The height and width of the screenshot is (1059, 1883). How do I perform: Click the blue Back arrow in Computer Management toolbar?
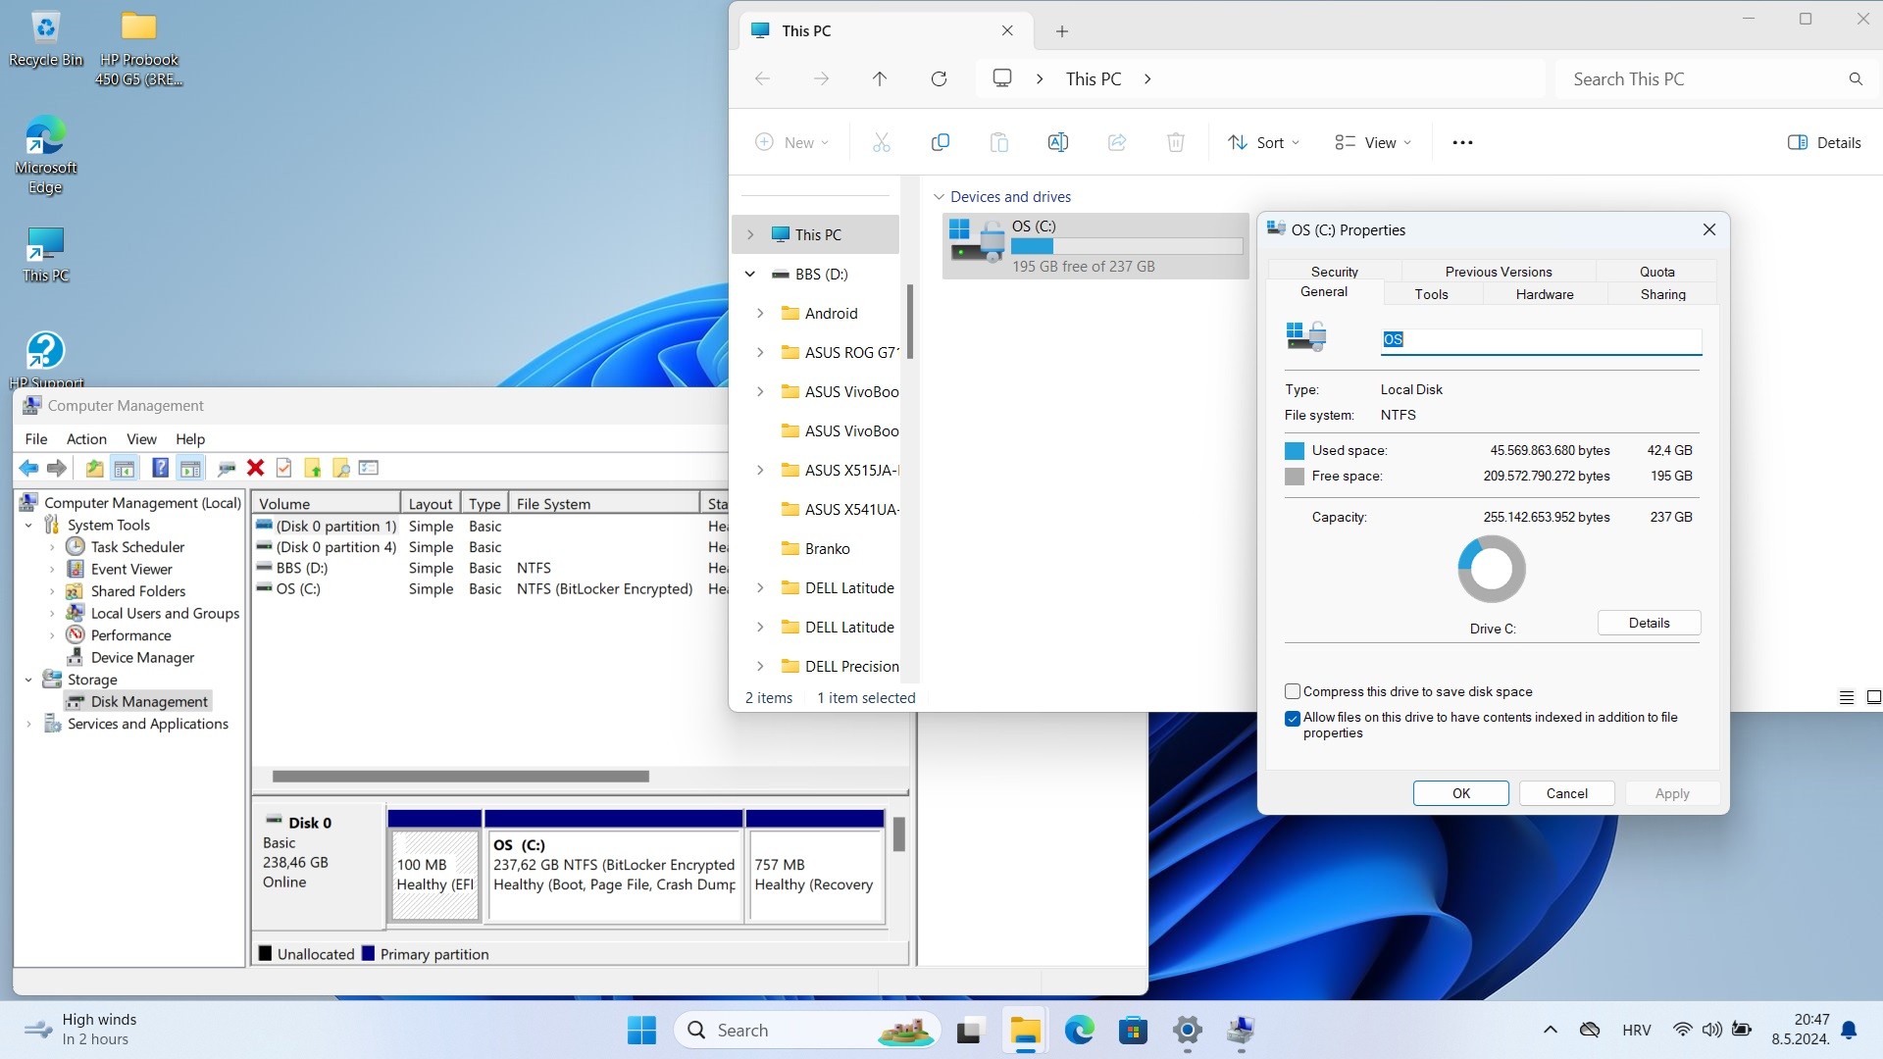[29, 468]
